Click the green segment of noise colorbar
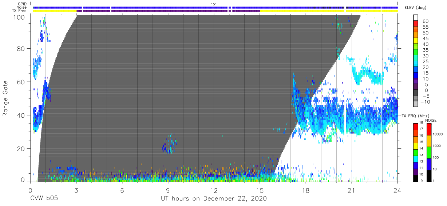The height and width of the screenshot is (206, 447). [429, 153]
